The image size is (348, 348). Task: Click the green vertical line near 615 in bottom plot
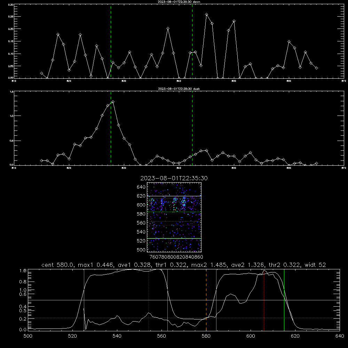tap(284, 300)
